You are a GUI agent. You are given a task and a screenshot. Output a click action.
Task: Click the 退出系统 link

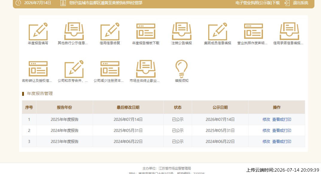300,3
